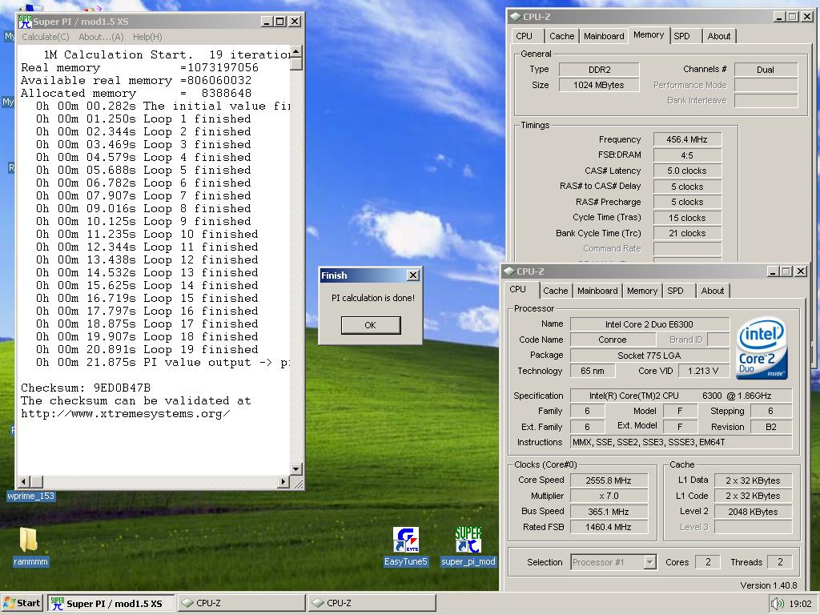Click the Version 1.40.8 label in CPU-Z
820x615 pixels.
click(x=769, y=585)
